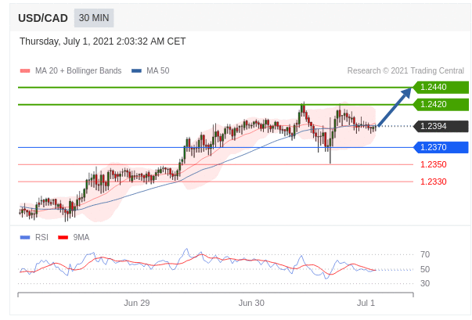472x320 pixels.
Task: Click the 1.2350 support level label
Action: tap(433, 164)
